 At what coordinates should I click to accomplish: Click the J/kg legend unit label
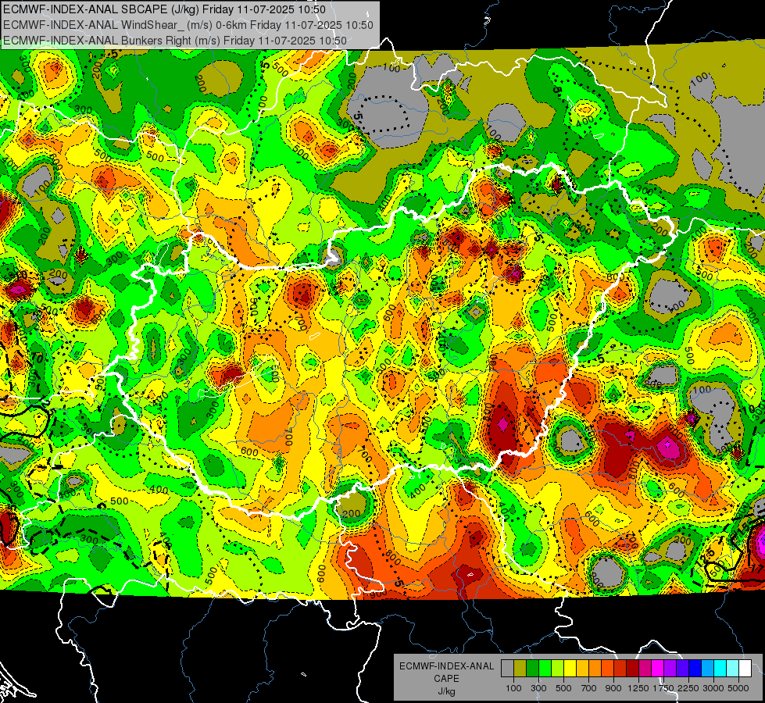pyautogui.click(x=446, y=691)
